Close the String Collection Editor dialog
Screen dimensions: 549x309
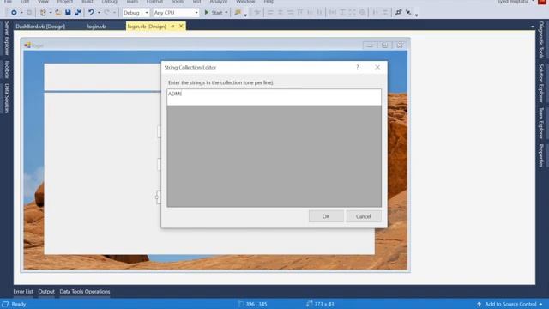(x=377, y=67)
